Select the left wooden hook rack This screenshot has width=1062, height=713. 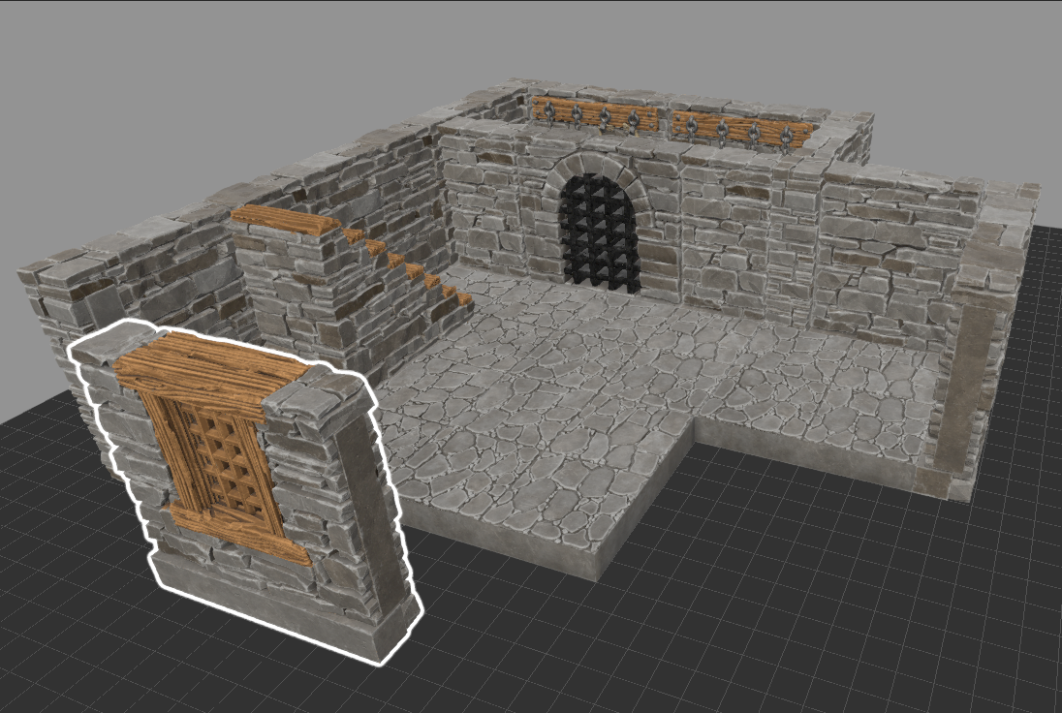pos(593,115)
